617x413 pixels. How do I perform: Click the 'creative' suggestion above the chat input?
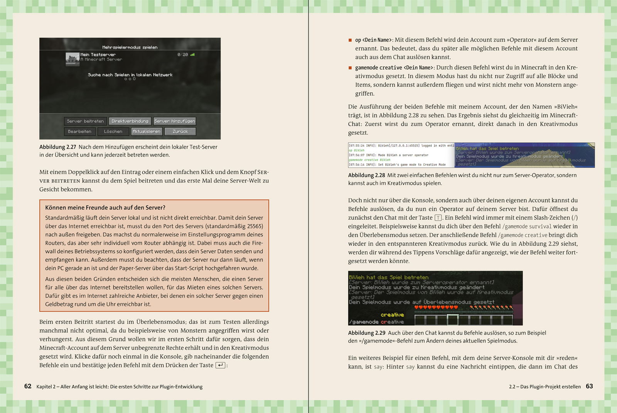[x=392, y=315]
